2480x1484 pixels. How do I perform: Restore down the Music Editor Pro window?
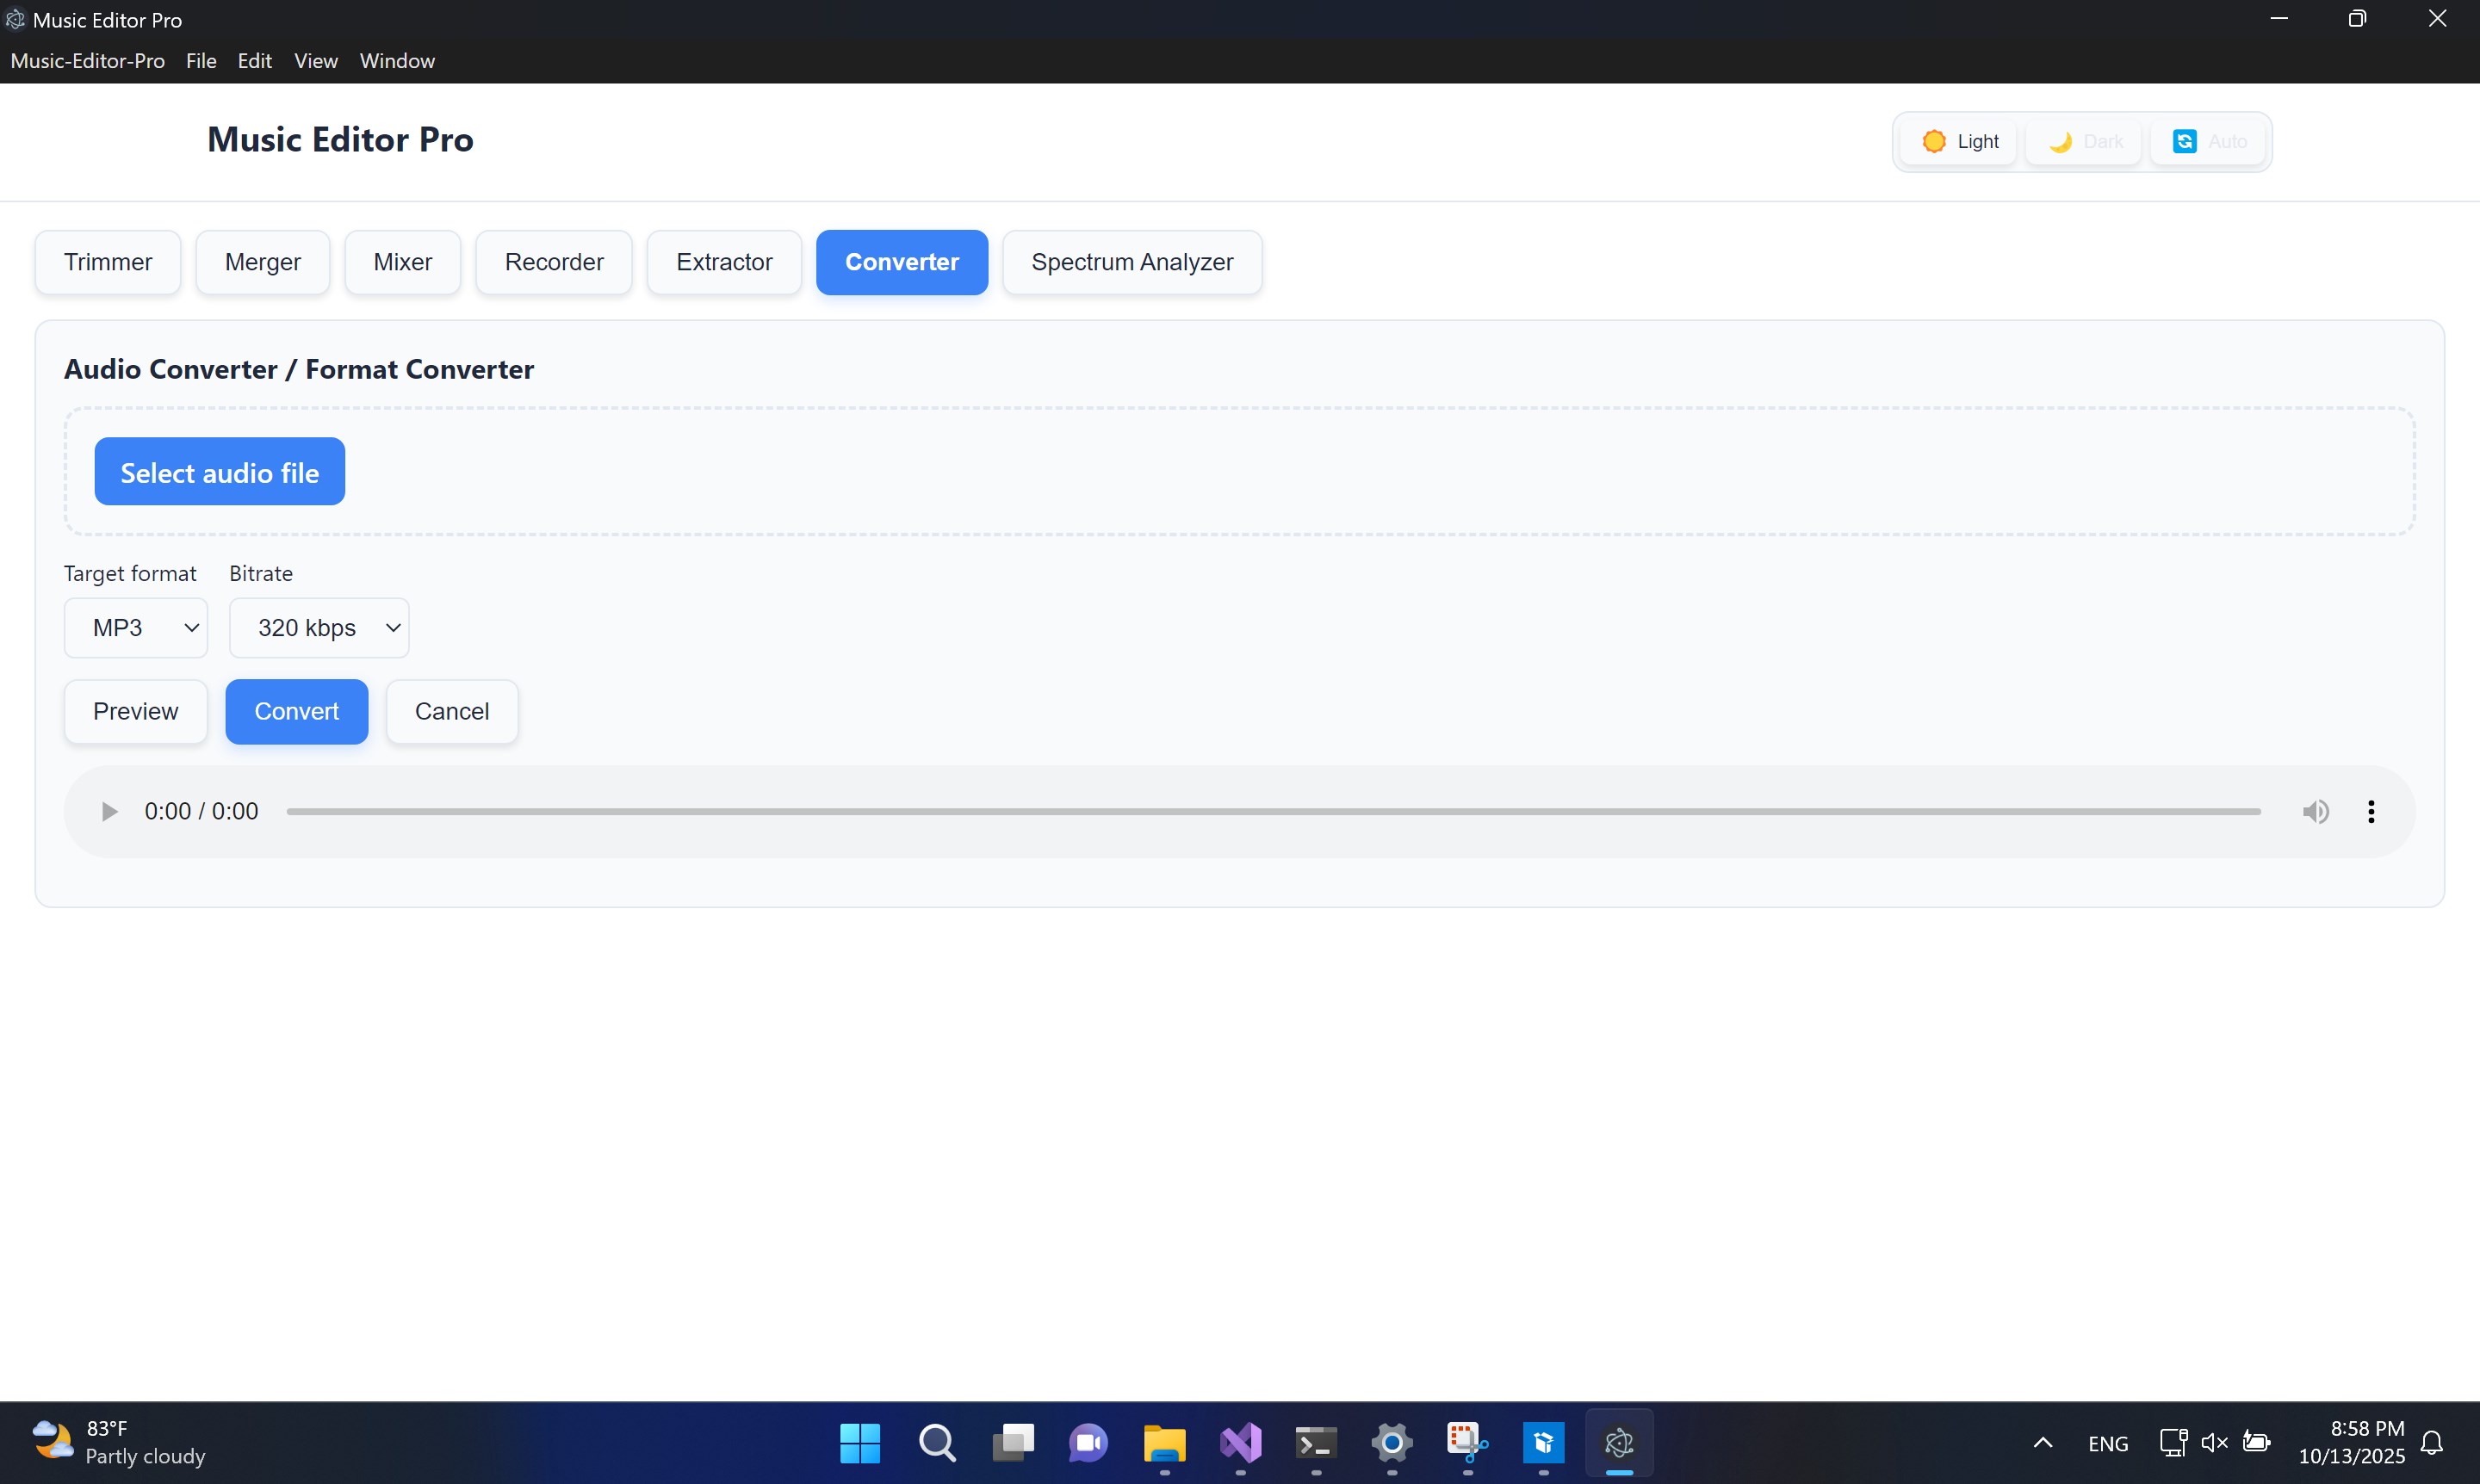[x=2358, y=19]
